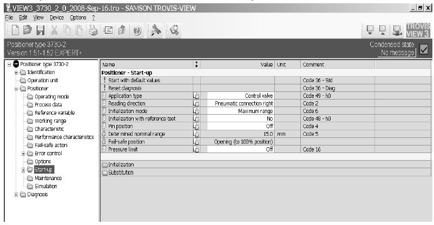The image size is (434, 225).
Task: Click the Comment column header
Action: tap(338, 64)
